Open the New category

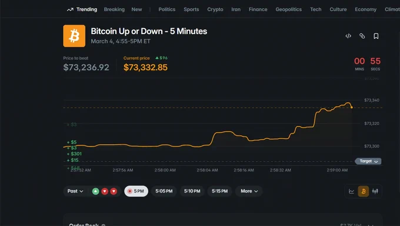tap(136, 9)
